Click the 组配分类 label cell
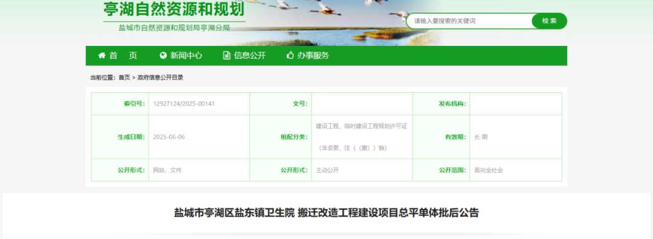The image size is (653, 239). click(x=281, y=137)
